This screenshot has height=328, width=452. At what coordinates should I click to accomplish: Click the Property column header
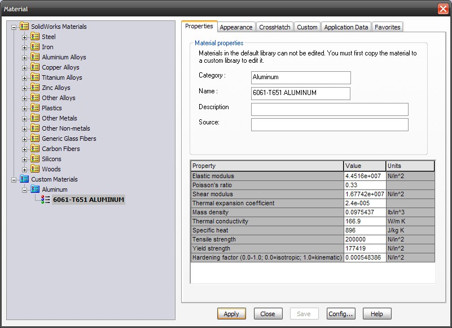click(267, 166)
